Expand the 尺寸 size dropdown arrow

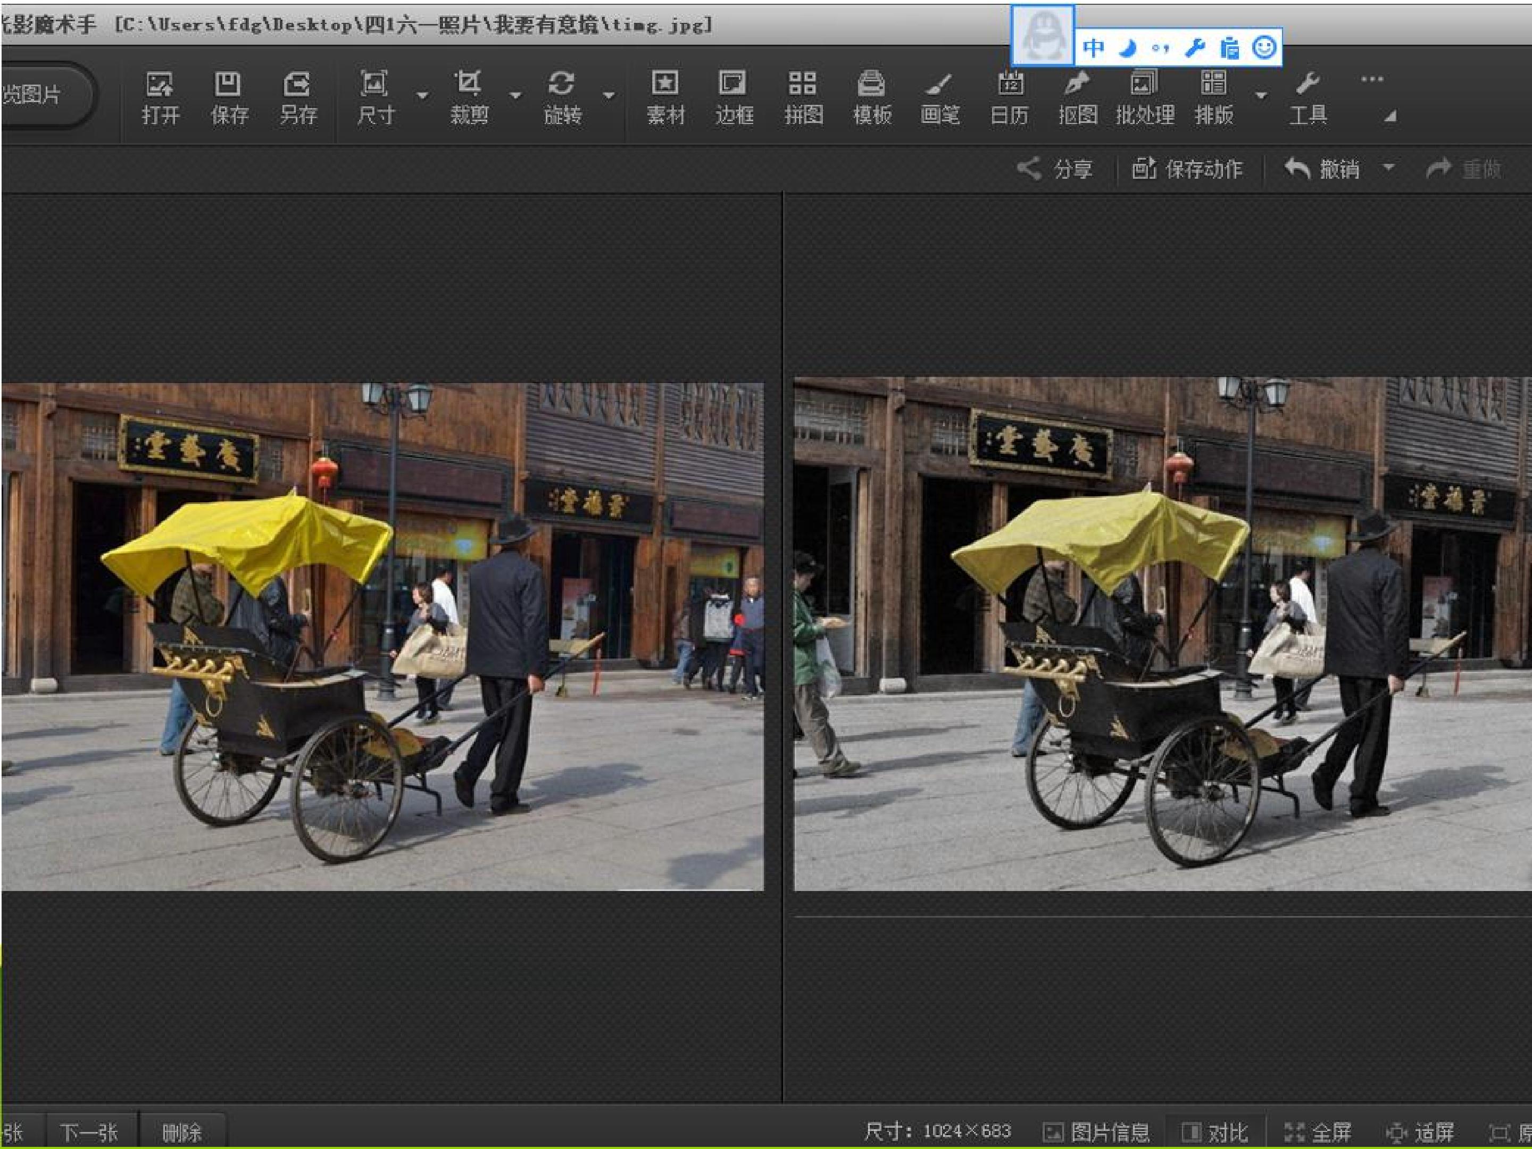pos(422,96)
